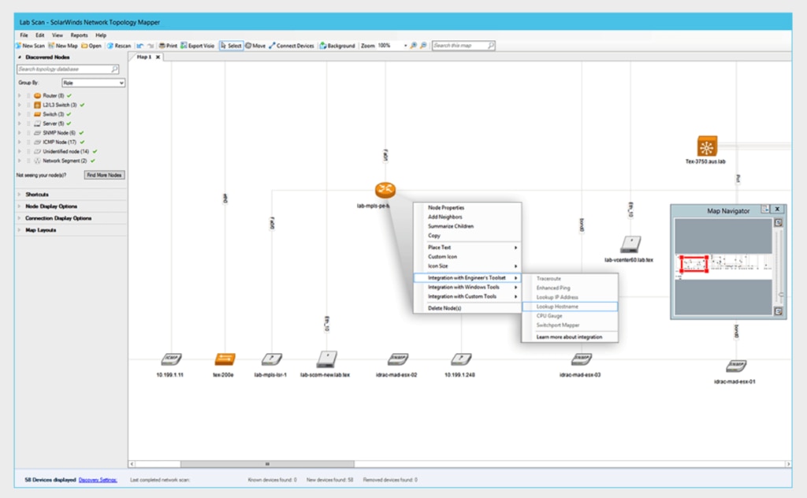
Task: Focus the Search topology database field
Action: coord(68,69)
